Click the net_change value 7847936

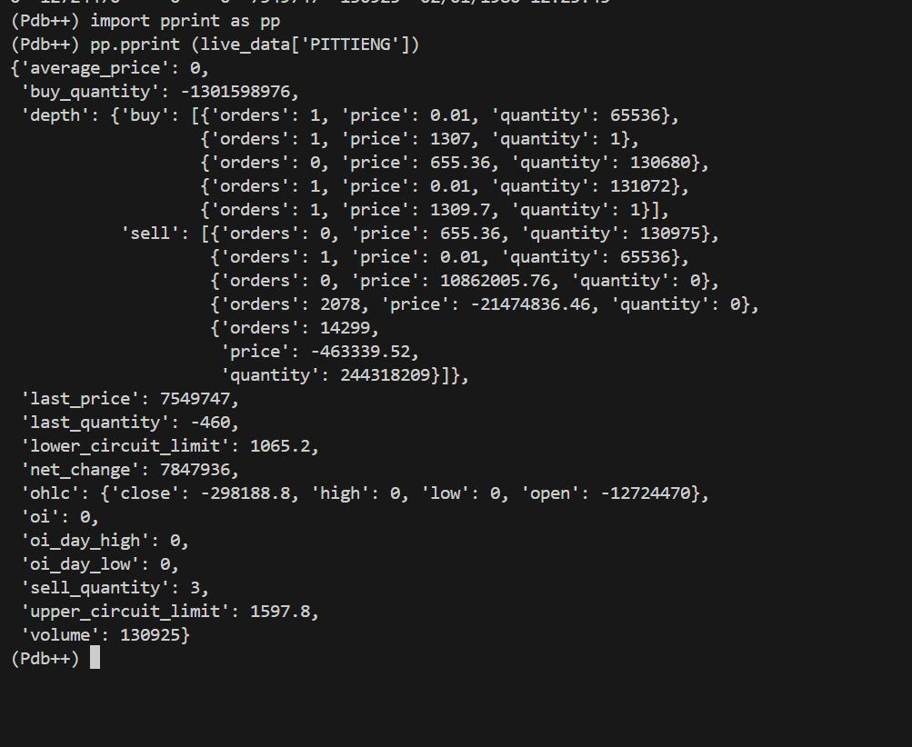(195, 470)
